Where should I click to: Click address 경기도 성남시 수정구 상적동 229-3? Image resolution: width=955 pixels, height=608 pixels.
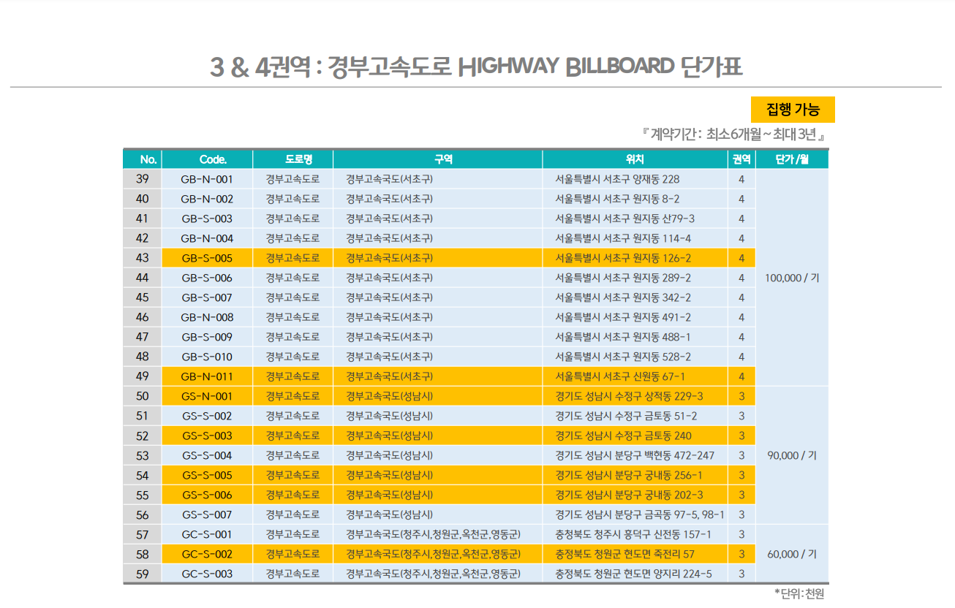click(629, 396)
